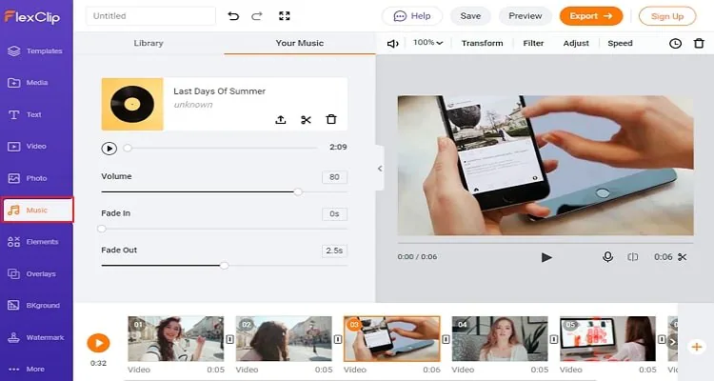Trim Last Days Of Summer with scissors icon

306,120
